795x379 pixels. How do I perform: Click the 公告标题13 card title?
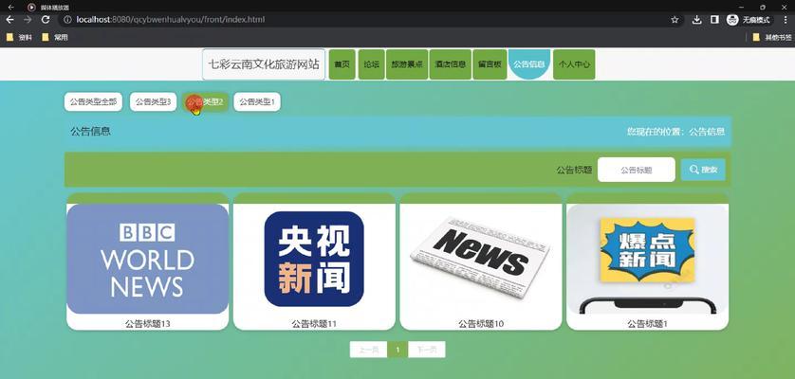pyautogui.click(x=148, y=324)
